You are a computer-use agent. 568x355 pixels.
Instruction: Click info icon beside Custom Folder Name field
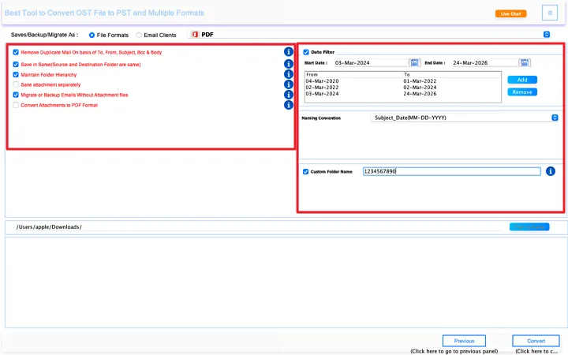tap(551, 171)
